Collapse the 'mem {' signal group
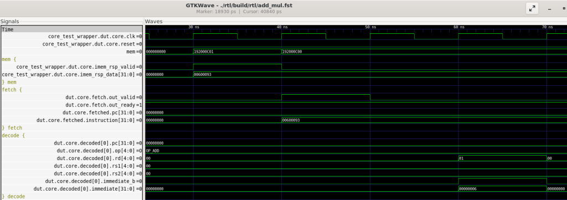Screen dimensions: 567x200 point(9,59)
